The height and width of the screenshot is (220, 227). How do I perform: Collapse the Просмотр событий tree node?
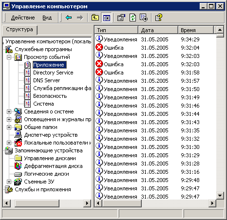(9, 57)
